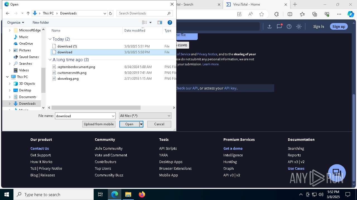Open Task View on the taskbar
The image size is (357, 200).
100,194
